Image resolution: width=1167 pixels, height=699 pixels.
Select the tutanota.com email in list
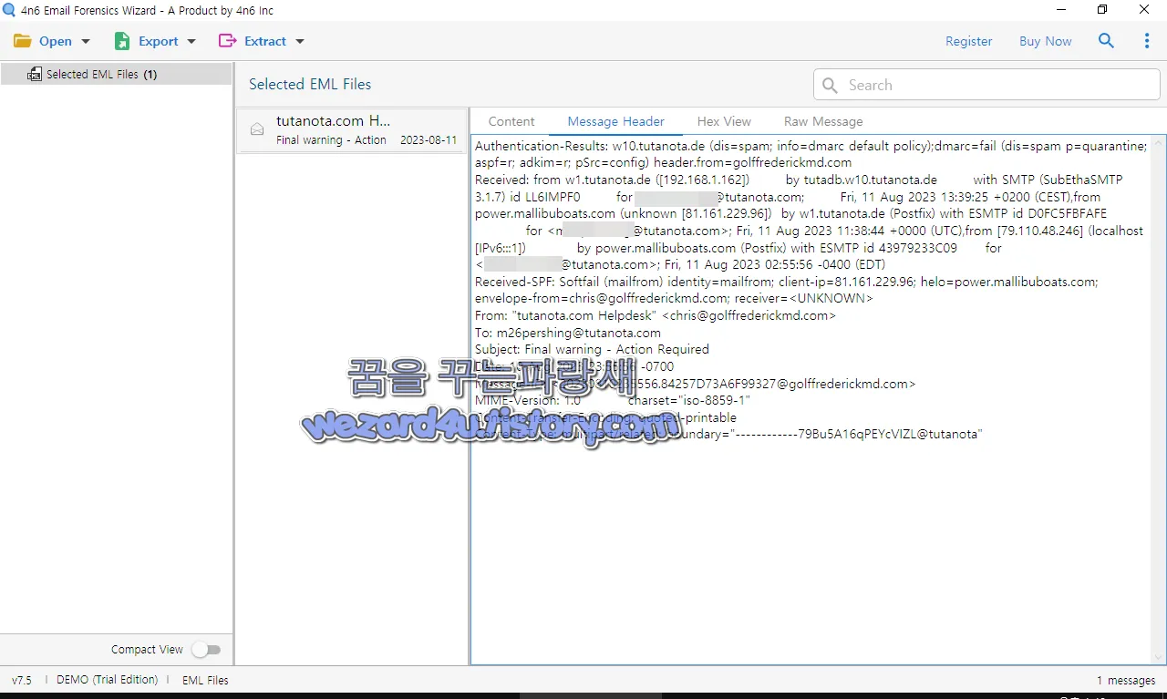coord(352,130)
